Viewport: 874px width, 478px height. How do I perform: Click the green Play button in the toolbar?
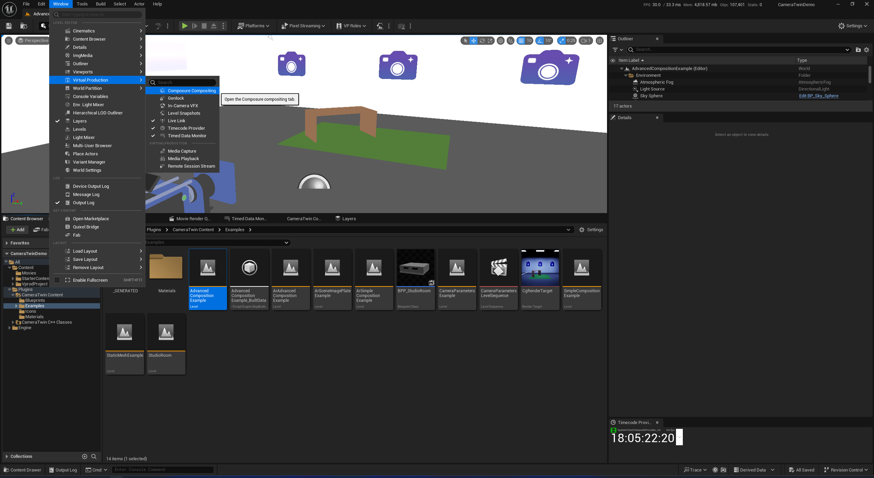(x=184, y=26)
